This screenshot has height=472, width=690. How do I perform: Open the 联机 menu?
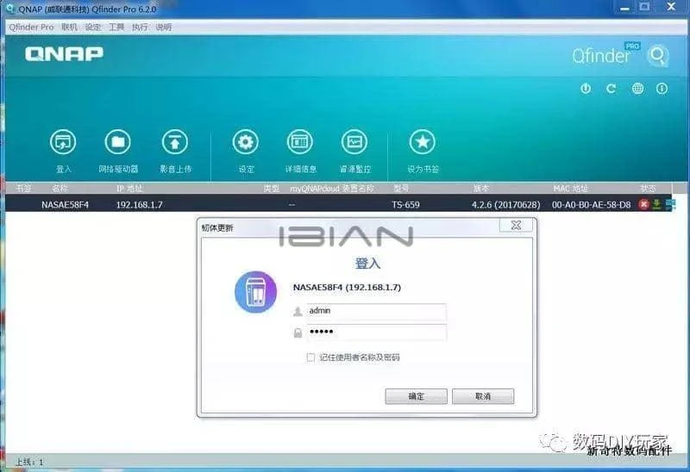click(69, 28)
